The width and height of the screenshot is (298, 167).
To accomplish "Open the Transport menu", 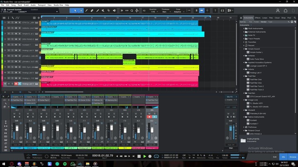I will click(x=42, y=5).
